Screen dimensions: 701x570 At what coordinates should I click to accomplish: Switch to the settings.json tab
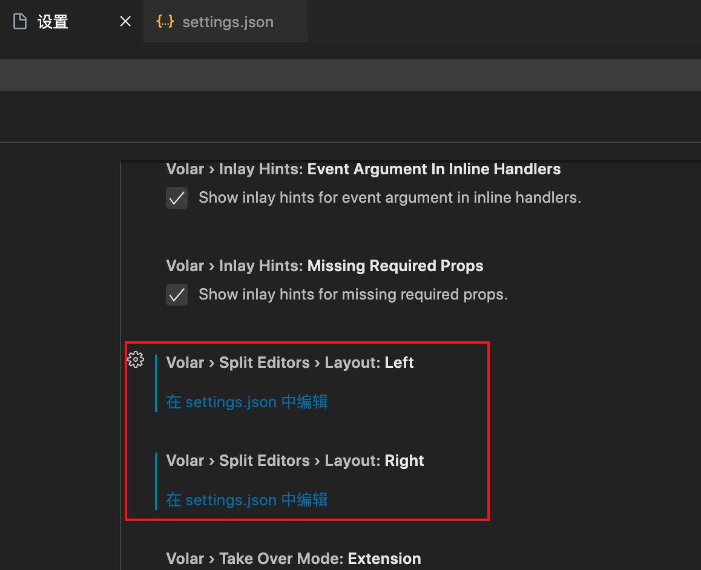[x=225, y=21]
